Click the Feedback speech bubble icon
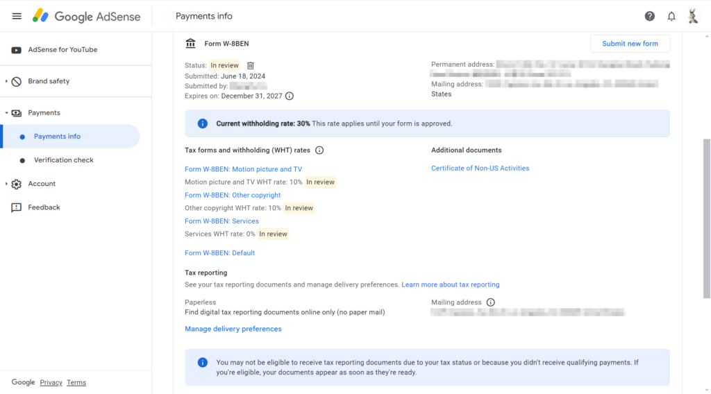This screenshot has height=394, width=711. click(17, 207)
